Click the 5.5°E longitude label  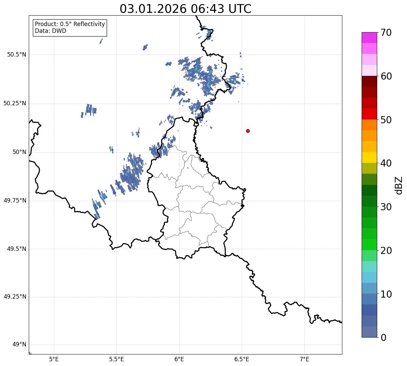click(x=116, y=359)
